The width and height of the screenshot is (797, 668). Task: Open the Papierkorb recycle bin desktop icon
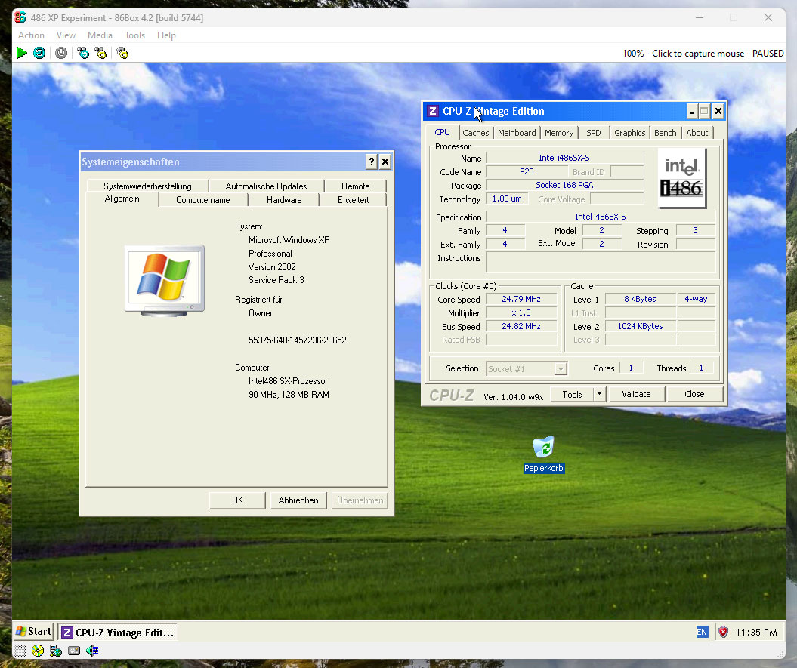(544, 454)
